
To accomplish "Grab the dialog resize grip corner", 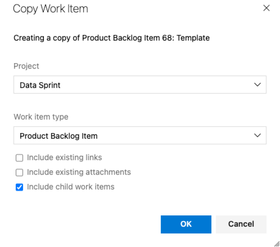I will 277,244.
